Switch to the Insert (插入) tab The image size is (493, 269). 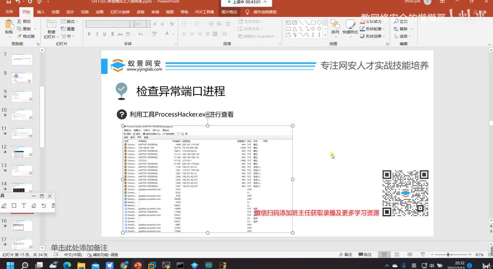[x=40, y=12]
